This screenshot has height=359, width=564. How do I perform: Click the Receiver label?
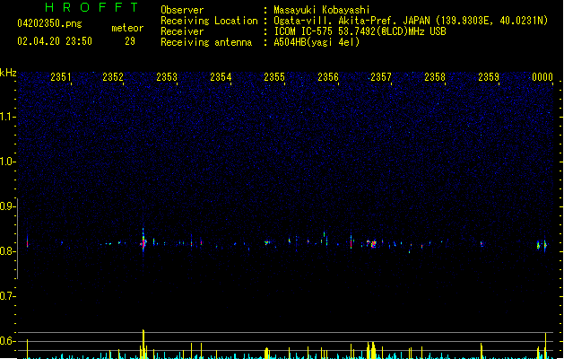coord(182,31)
